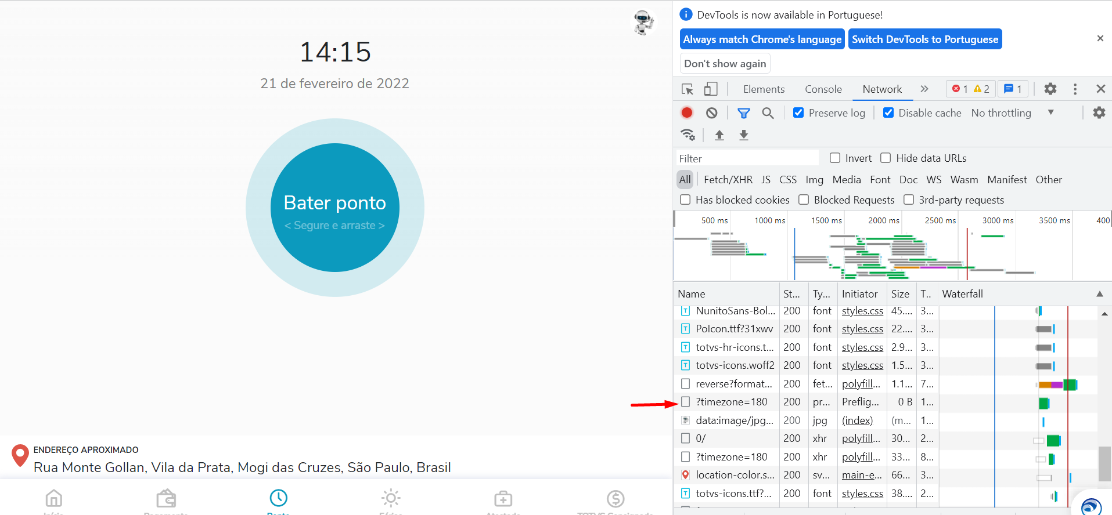Click the blue issues counter badge
1112x515 pixels.
[x=1013, y=89]
